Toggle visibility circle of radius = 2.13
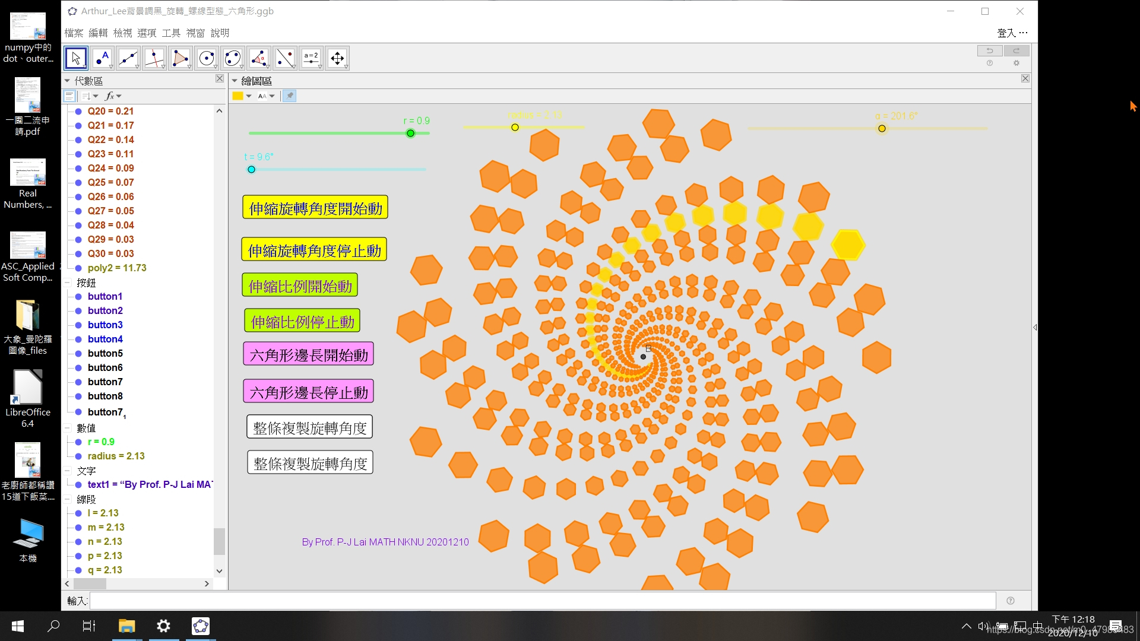The height and width of the screenshot is (641, 1140). [78, 456]
